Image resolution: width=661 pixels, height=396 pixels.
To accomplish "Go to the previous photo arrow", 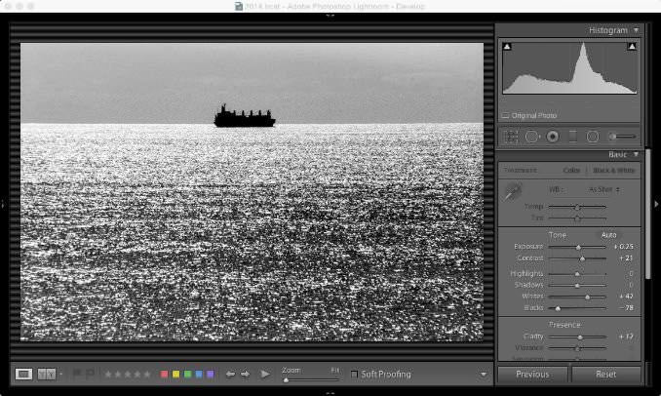I will (230, 375).
